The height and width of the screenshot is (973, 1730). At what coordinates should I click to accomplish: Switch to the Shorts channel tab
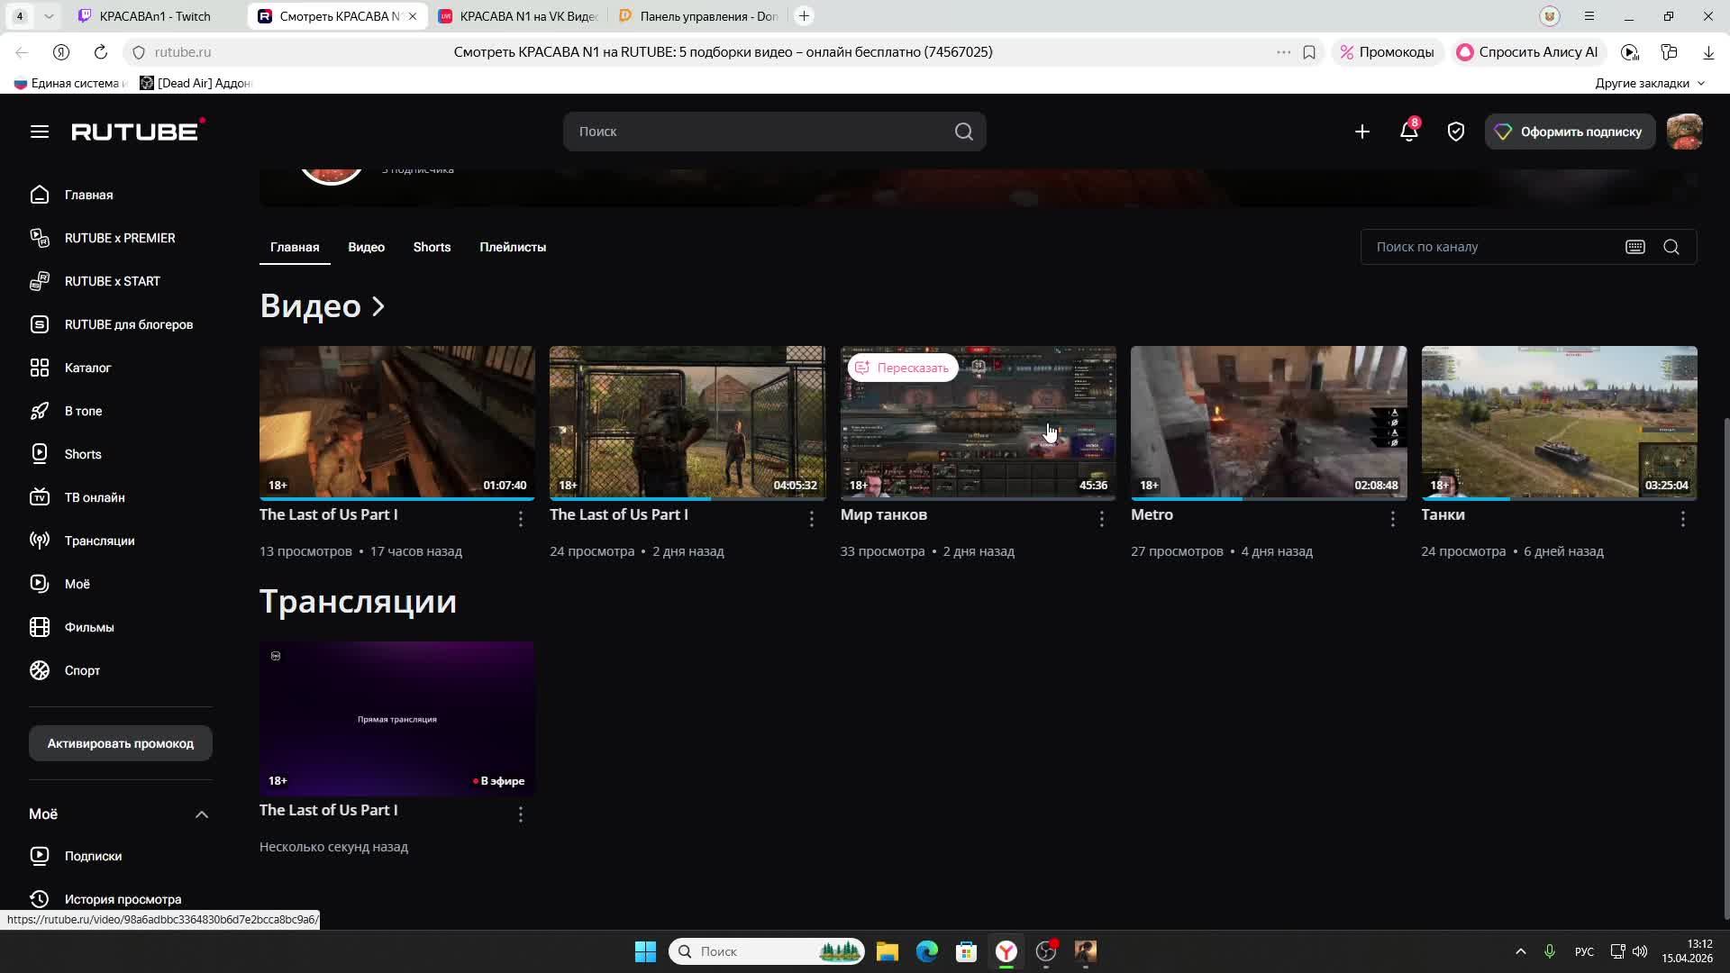(432, 247)
